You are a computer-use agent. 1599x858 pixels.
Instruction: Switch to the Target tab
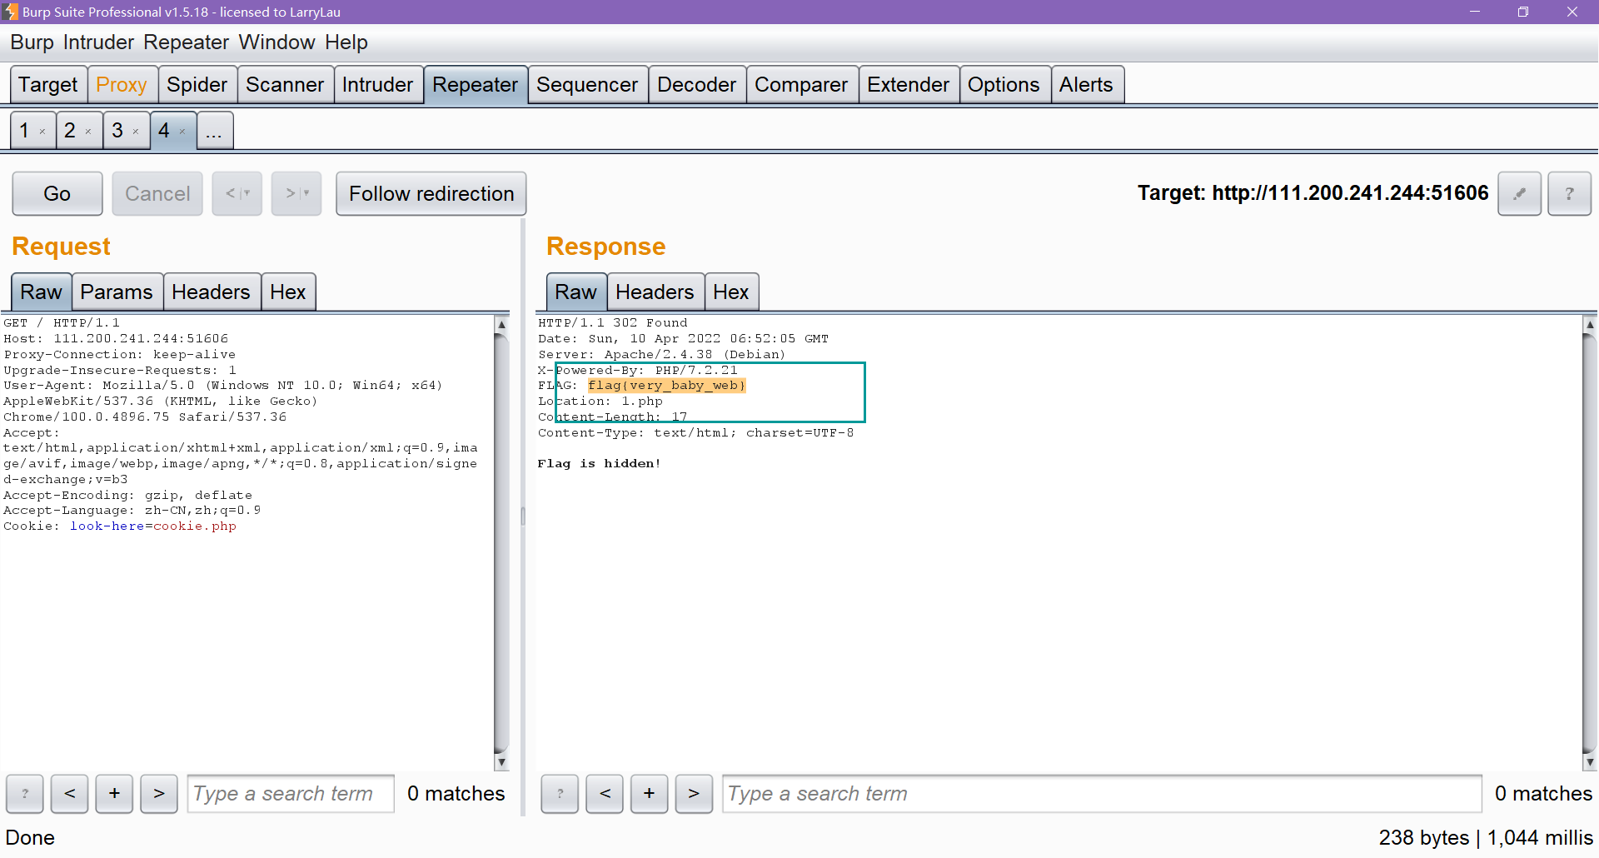tap(48, 85)
